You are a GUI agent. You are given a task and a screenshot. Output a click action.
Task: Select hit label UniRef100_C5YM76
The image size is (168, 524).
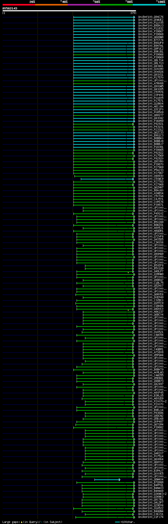[151, 92]
